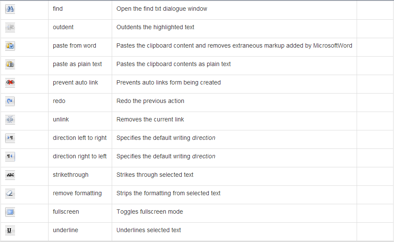Select the direction right to left icon
This screenshot has width=394, height=242.
pos(10,157)
